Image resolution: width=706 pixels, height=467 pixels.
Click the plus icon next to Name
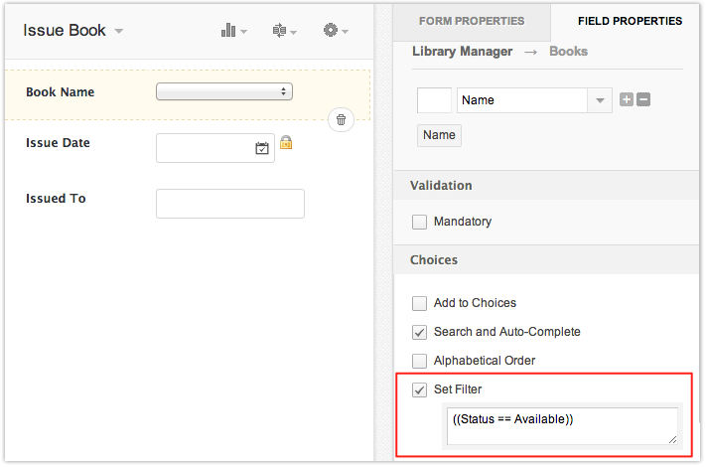627,100
